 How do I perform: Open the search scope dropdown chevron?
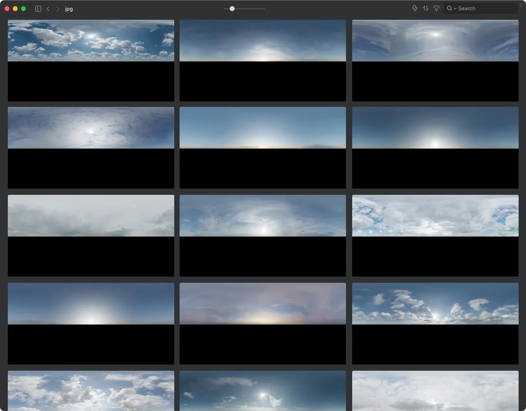[x=455, y=9]
